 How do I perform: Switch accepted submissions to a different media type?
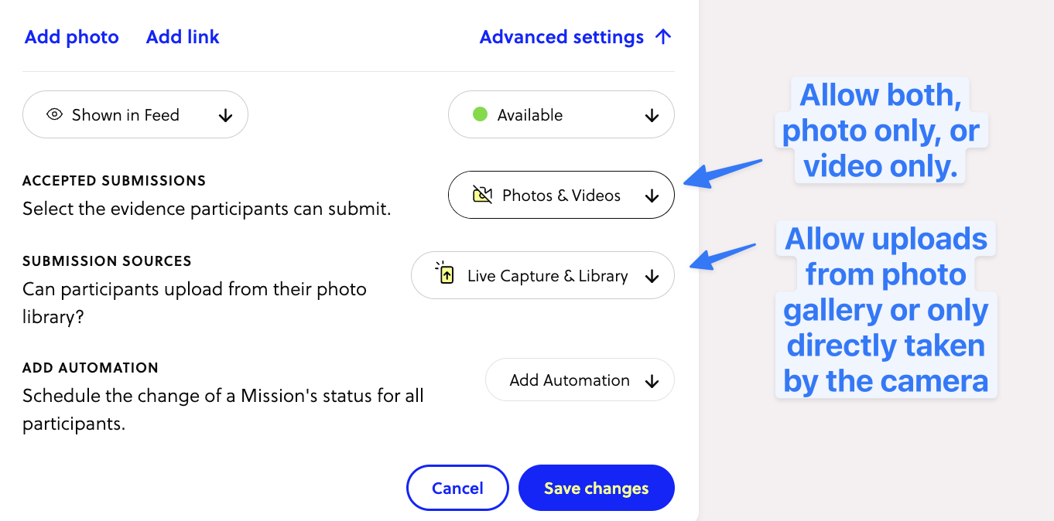(560, 195)
